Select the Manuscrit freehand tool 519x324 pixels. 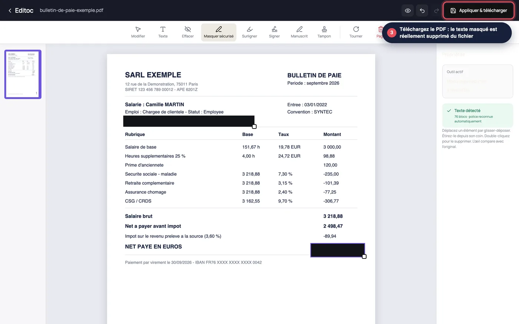[299, 32]
